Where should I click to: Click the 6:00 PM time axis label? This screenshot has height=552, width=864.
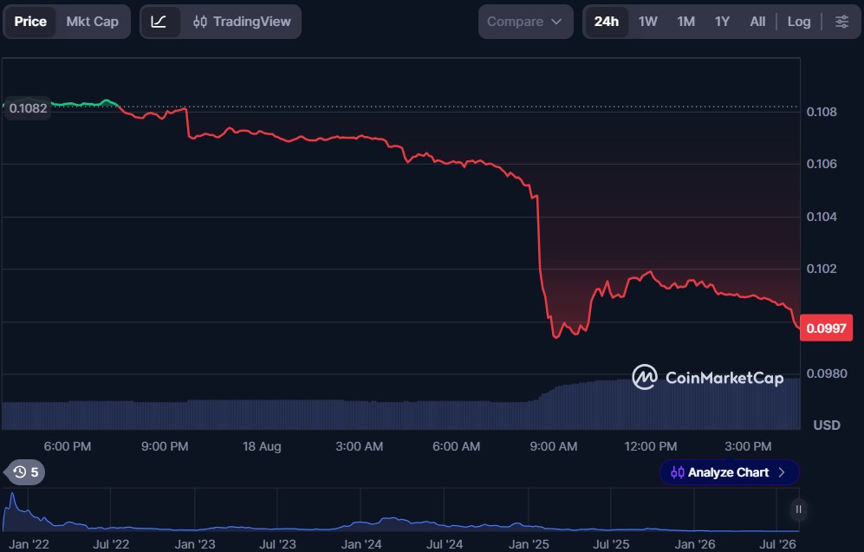tap(68, 446)
